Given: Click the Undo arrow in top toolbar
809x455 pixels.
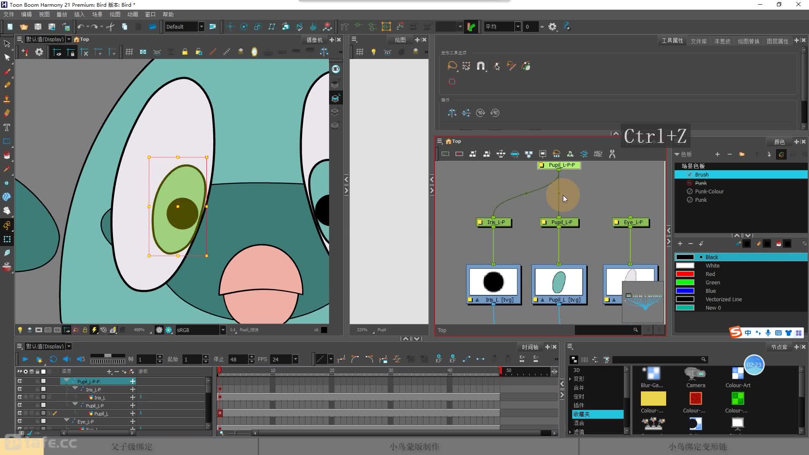Looking at the screenshot, I should pos(80,27).
